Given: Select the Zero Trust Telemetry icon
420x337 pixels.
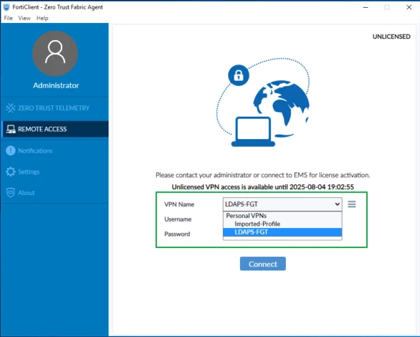Looking at the screenshot, I should click(x=11, y=108).
